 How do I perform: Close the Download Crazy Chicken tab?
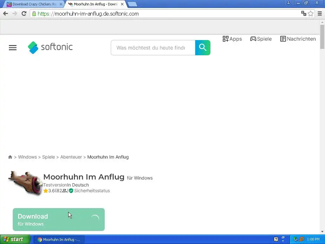tap(61, 4)
